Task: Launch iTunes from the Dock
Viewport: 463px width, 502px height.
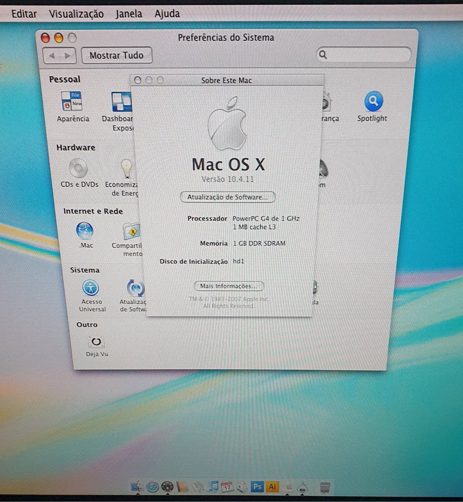Action: [x=213, y=486]
